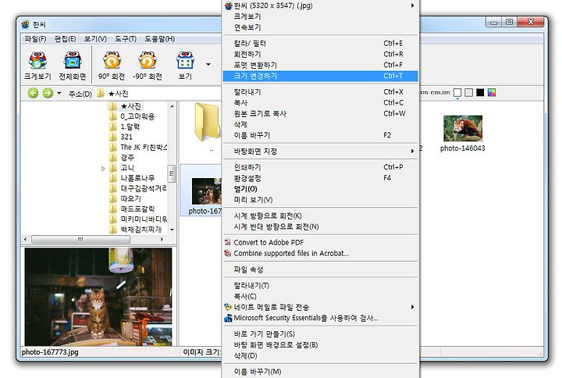Viewport: 562px width, 378px height.
Task: Open the 도구(T) menu
Action: (x=126, y=39)
